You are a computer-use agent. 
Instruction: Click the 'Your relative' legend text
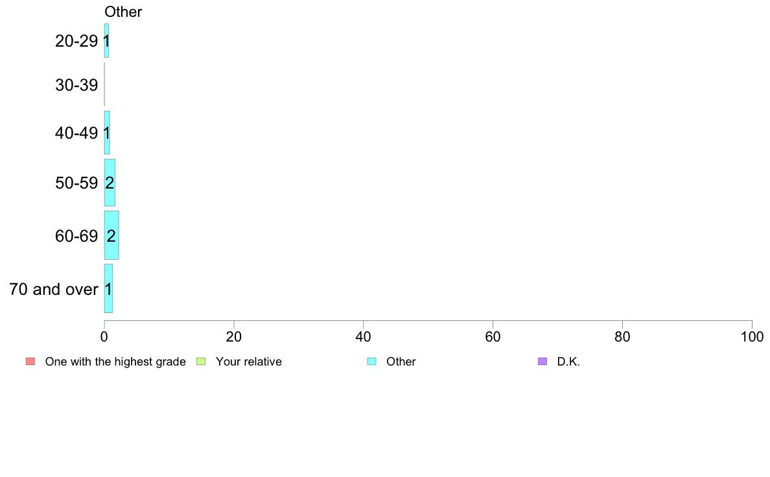[x=249, y=362]
